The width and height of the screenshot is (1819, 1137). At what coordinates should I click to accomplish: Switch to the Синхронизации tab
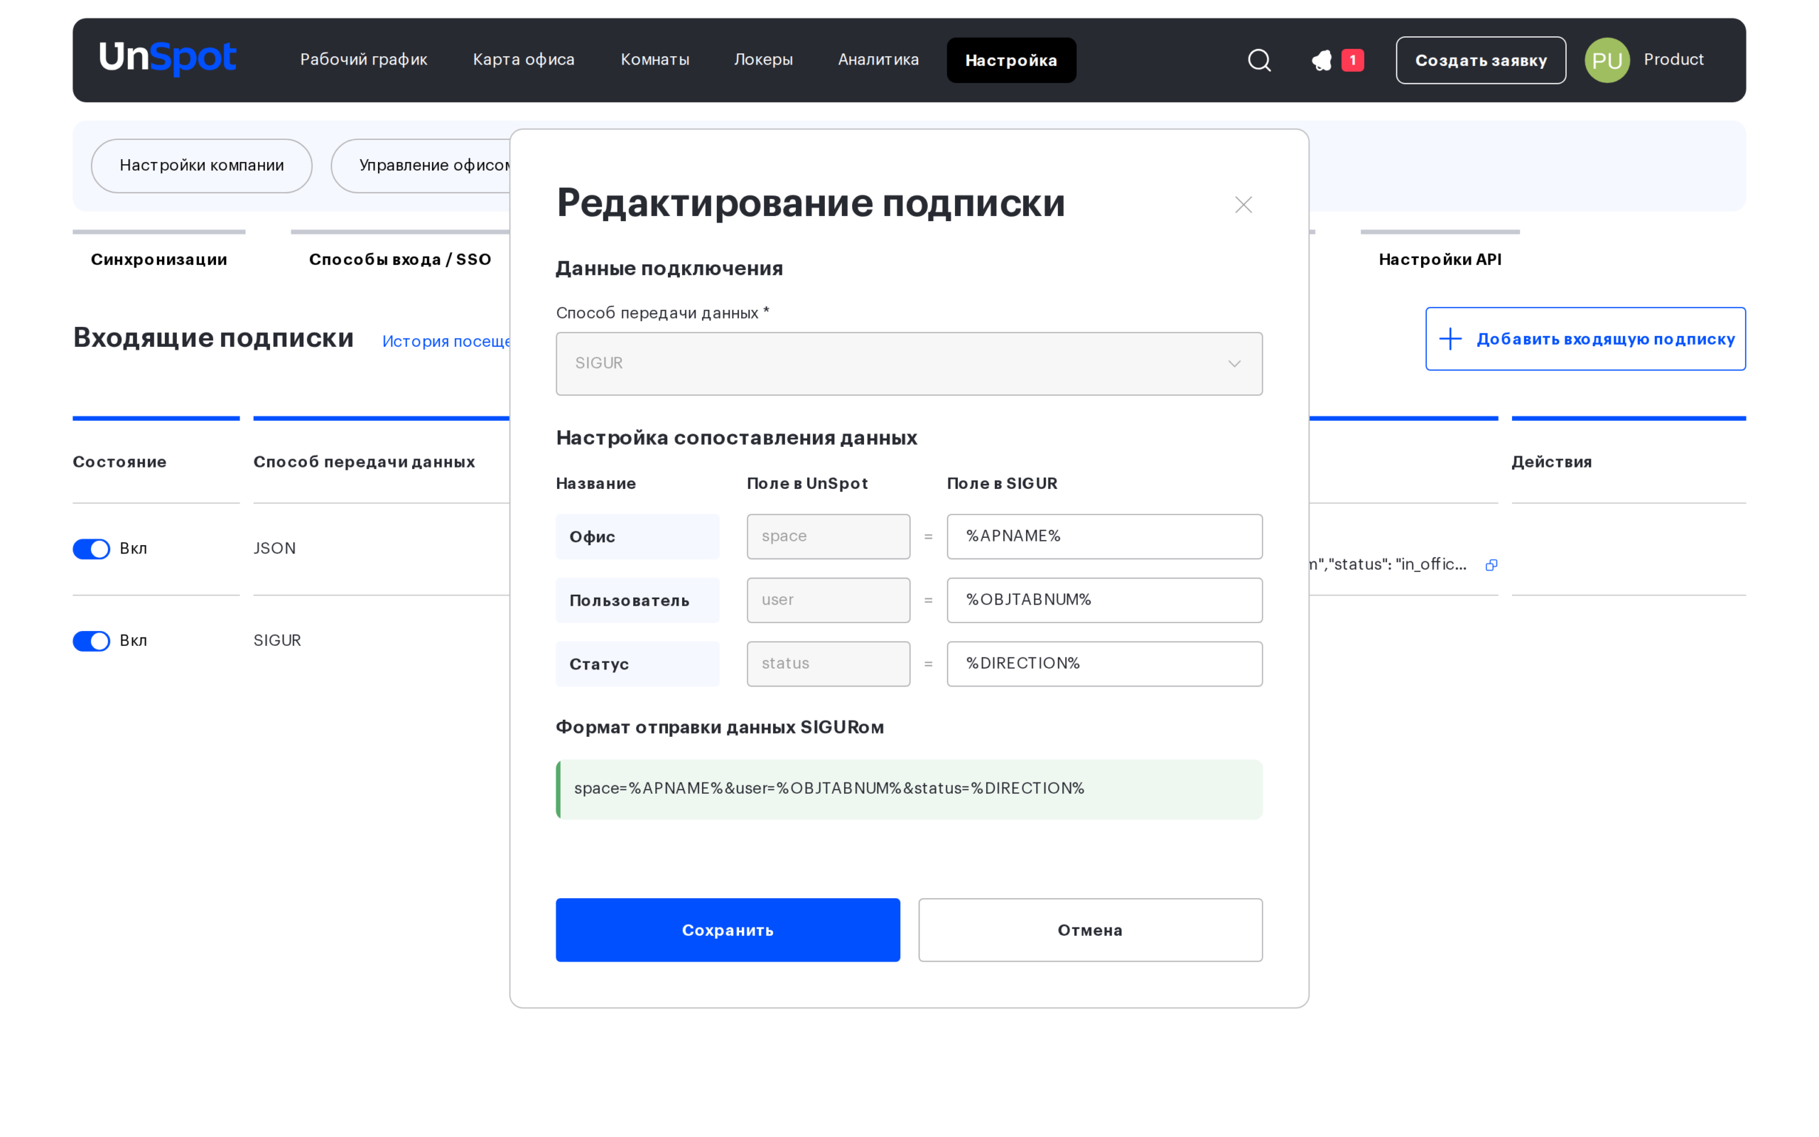pos(158,259)
